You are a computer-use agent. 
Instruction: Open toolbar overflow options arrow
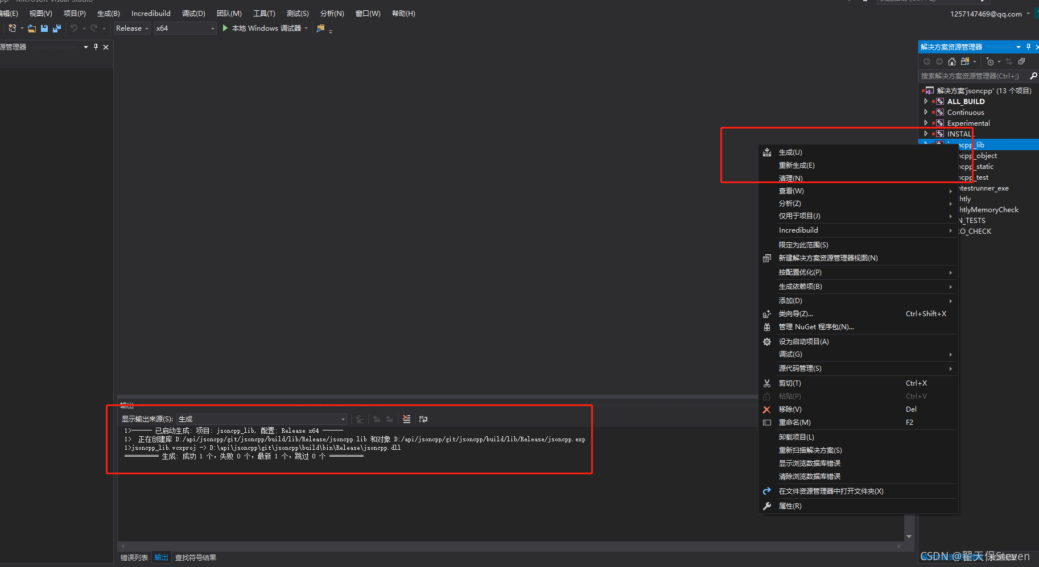click(x=331, y=31)
